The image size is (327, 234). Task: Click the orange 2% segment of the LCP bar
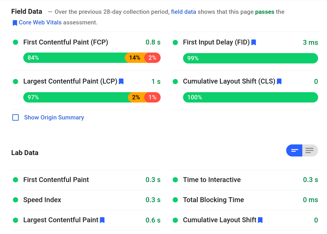(x=136, y=97)
